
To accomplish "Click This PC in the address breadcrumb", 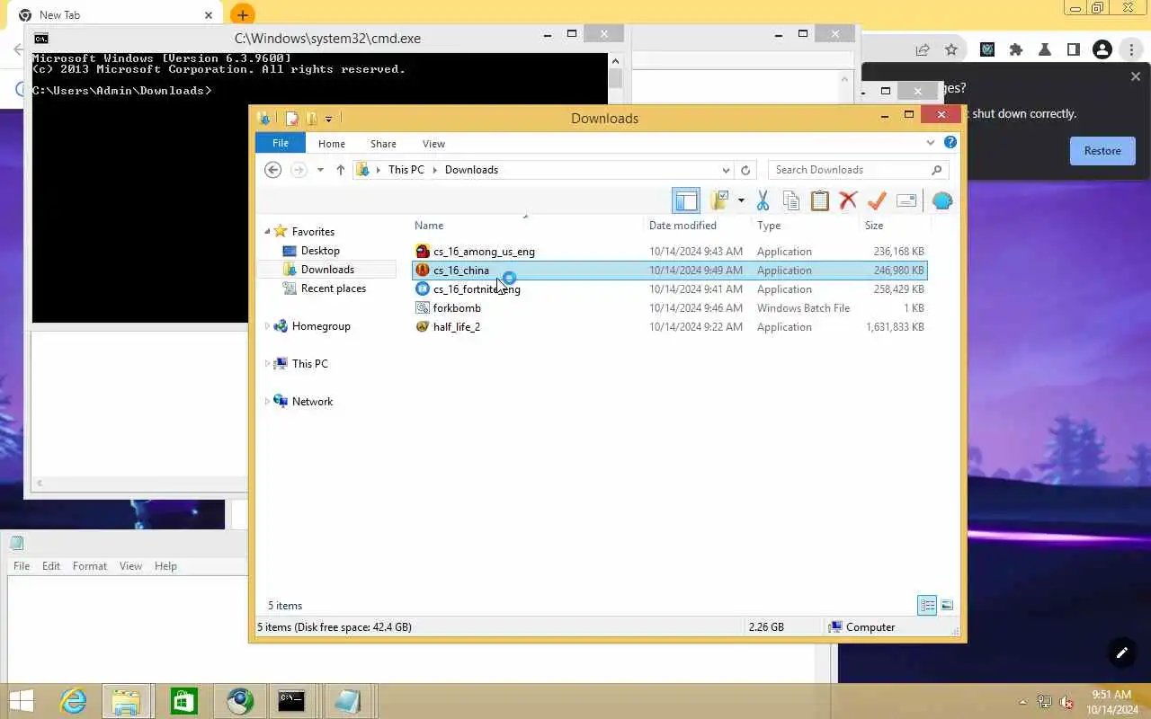I will click(x=406, y=170).
